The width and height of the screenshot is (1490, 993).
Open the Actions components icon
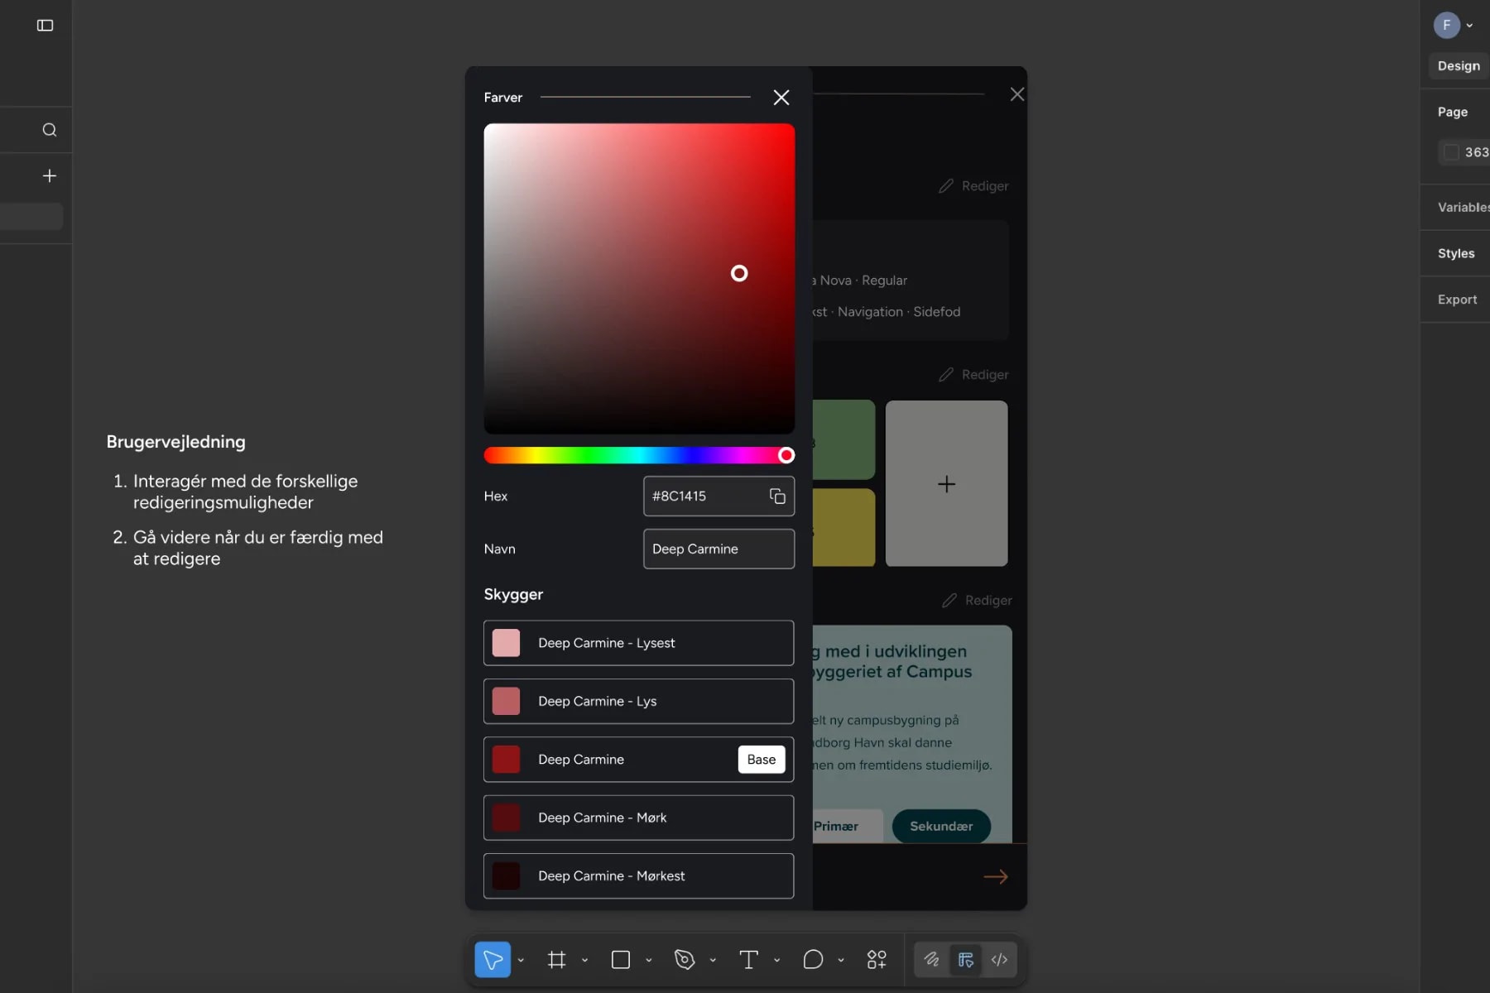877,960
